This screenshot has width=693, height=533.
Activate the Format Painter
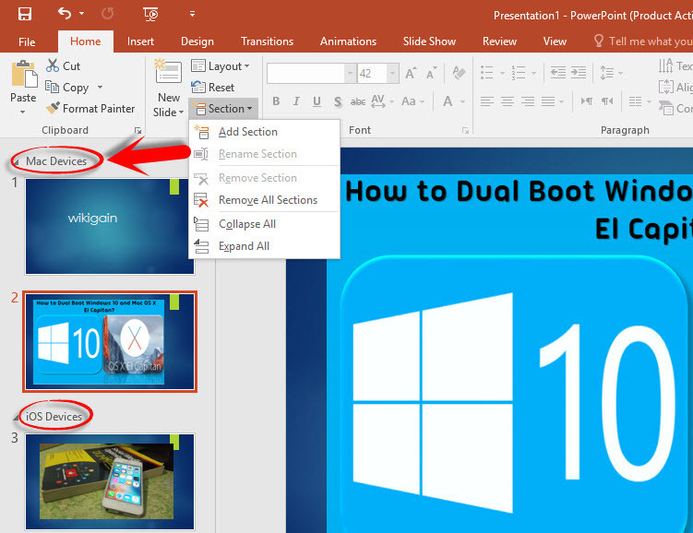point(90,108)
